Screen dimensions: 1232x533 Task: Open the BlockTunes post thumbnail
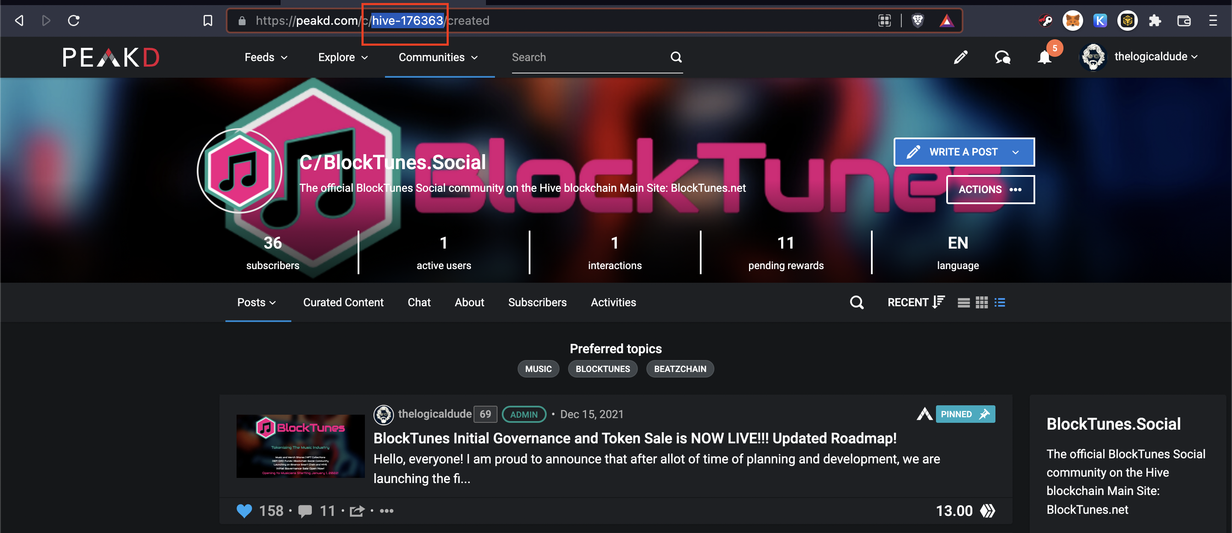point(300,446)
